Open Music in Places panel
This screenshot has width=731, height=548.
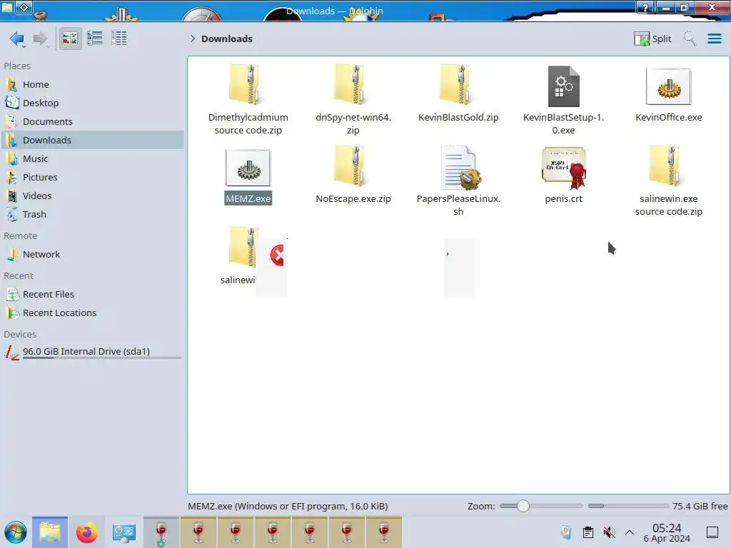[x=92, y=159]
